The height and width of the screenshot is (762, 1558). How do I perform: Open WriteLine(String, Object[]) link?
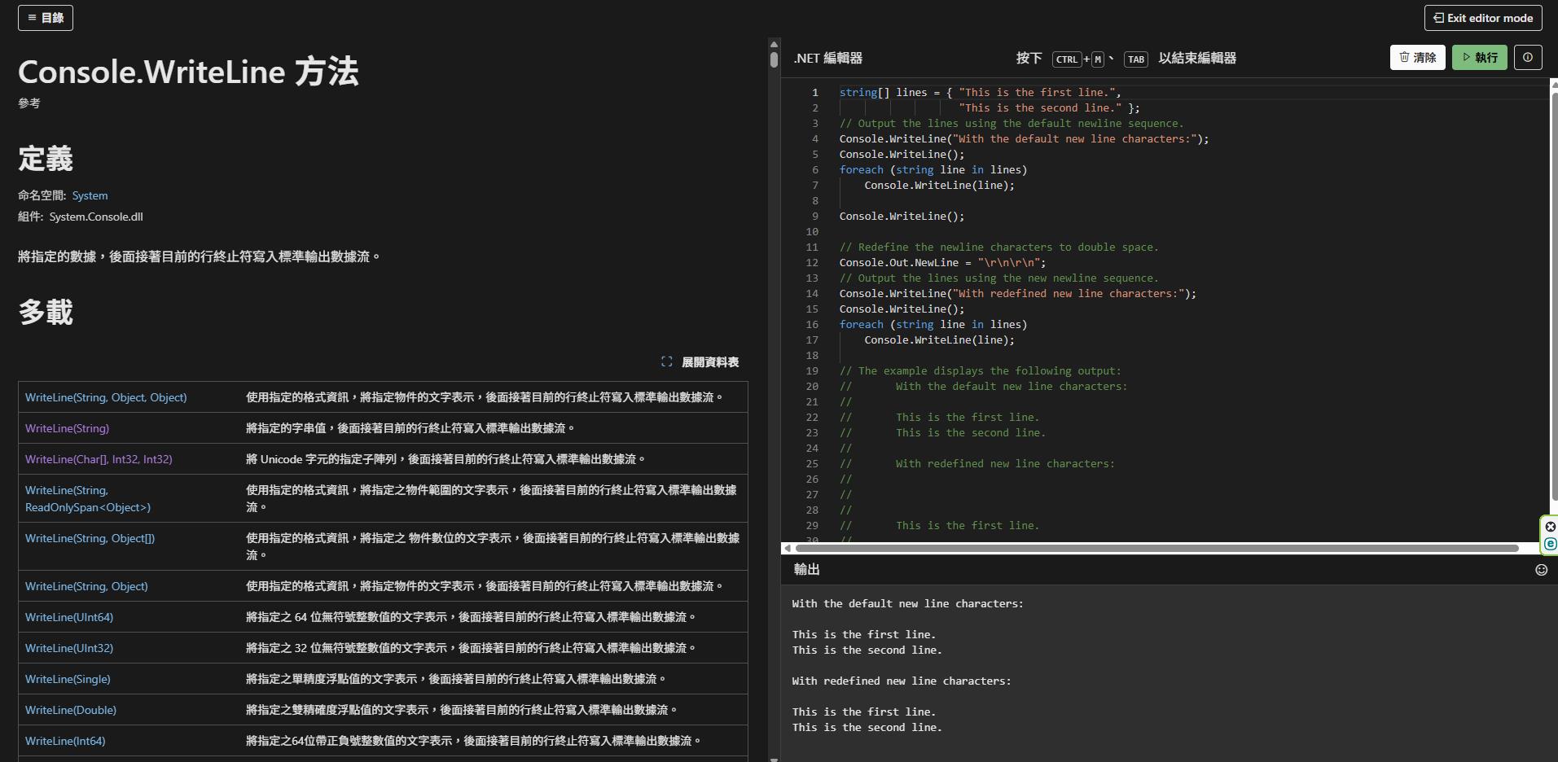coord(90,538)
